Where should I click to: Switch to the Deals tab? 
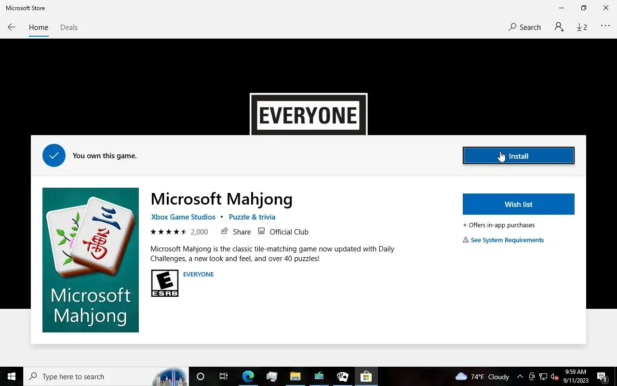[69, 28]
